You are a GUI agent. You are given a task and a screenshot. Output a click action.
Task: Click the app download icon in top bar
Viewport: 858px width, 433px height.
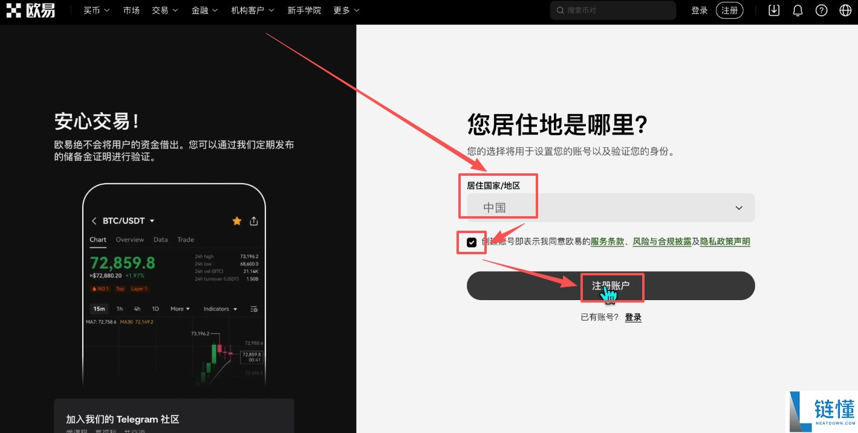pos(773,10)
